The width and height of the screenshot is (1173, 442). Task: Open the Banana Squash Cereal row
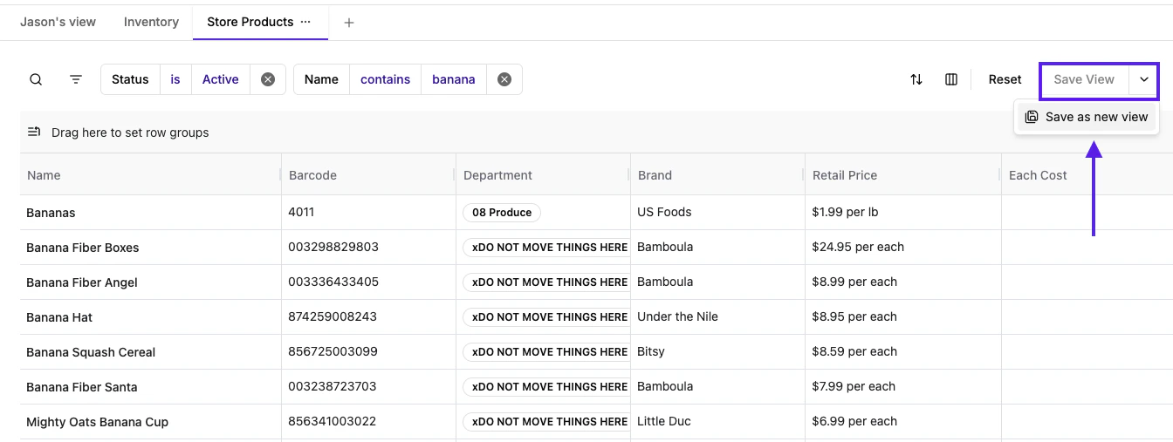pyautogui.click(x=91, y=352)
